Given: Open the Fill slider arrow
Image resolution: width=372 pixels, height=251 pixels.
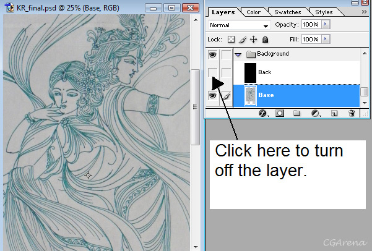Looking at the screenshot, I should pyautogui.click(x=326, y=39).
